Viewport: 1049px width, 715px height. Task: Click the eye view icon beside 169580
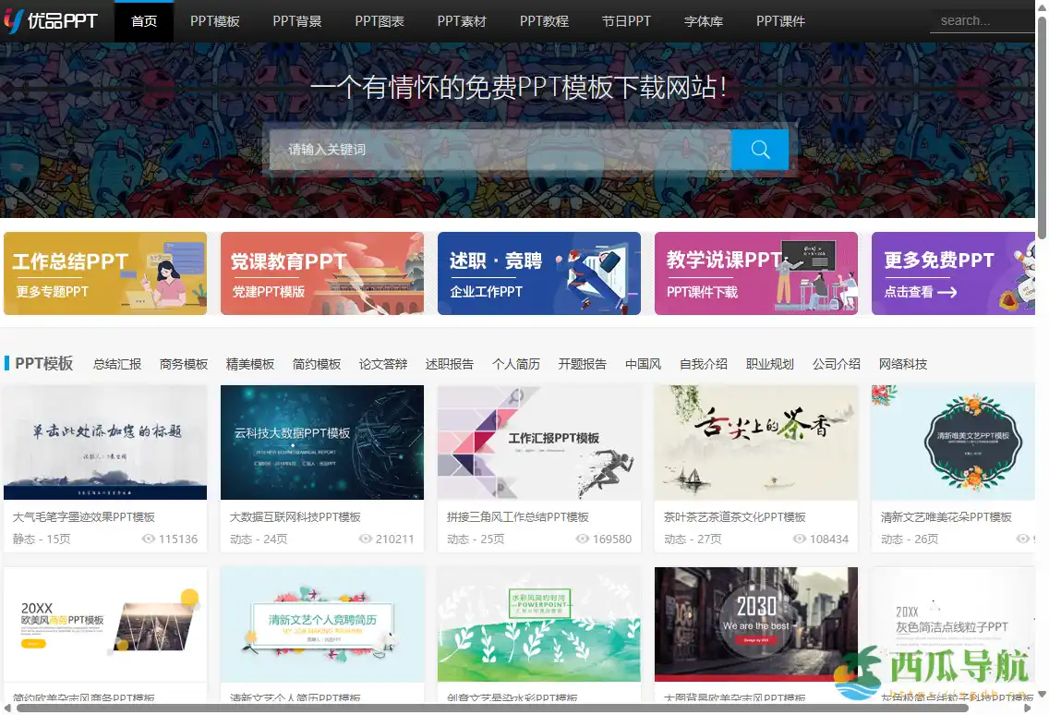(x=581, y=539)
